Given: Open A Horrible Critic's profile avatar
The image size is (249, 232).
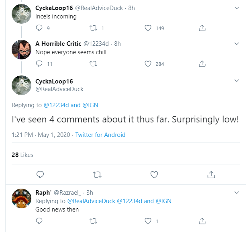Looking at the screenshot, I should [22, 49].
